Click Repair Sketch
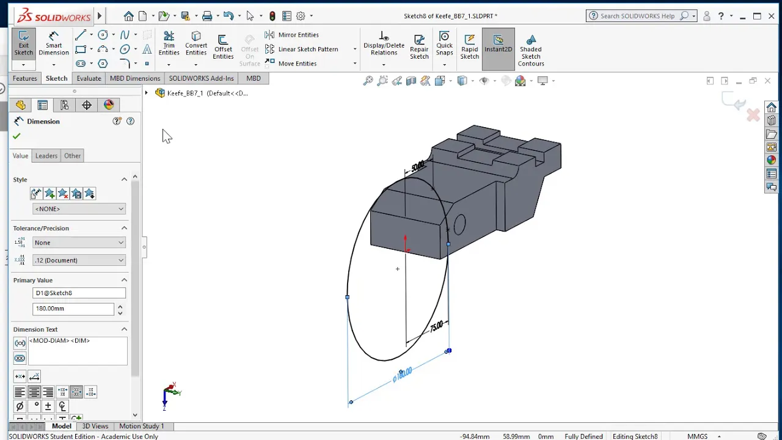Image resolution: width=782 pixels, height=440 pixels. (419, 46)
